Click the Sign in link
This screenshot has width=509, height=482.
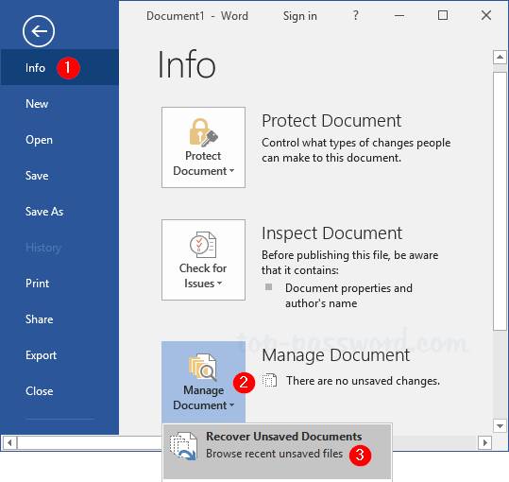[x=300, y=16]
